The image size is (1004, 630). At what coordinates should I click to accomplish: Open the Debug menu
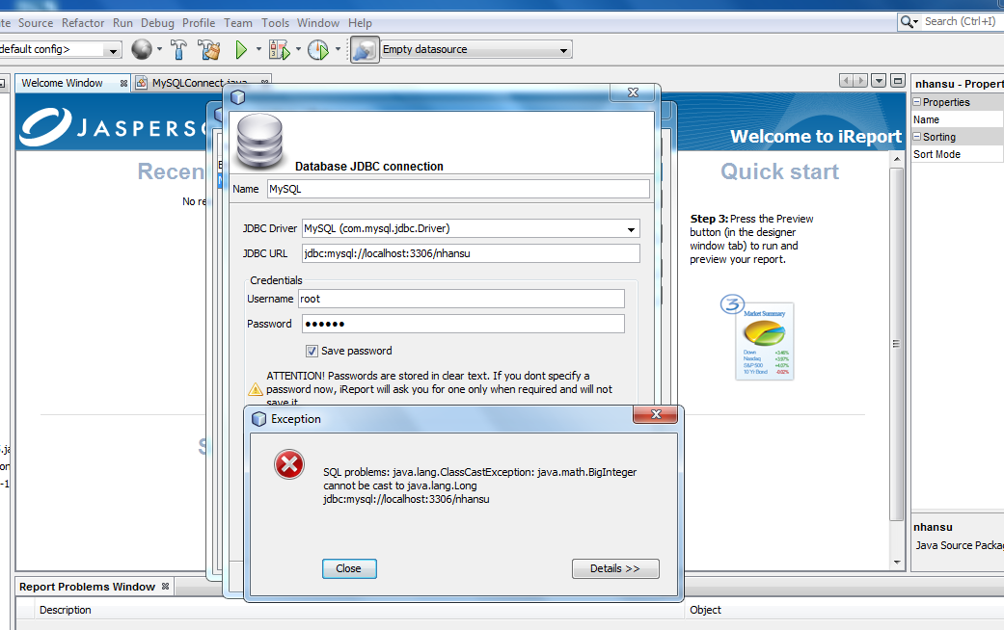coord(157,23)
